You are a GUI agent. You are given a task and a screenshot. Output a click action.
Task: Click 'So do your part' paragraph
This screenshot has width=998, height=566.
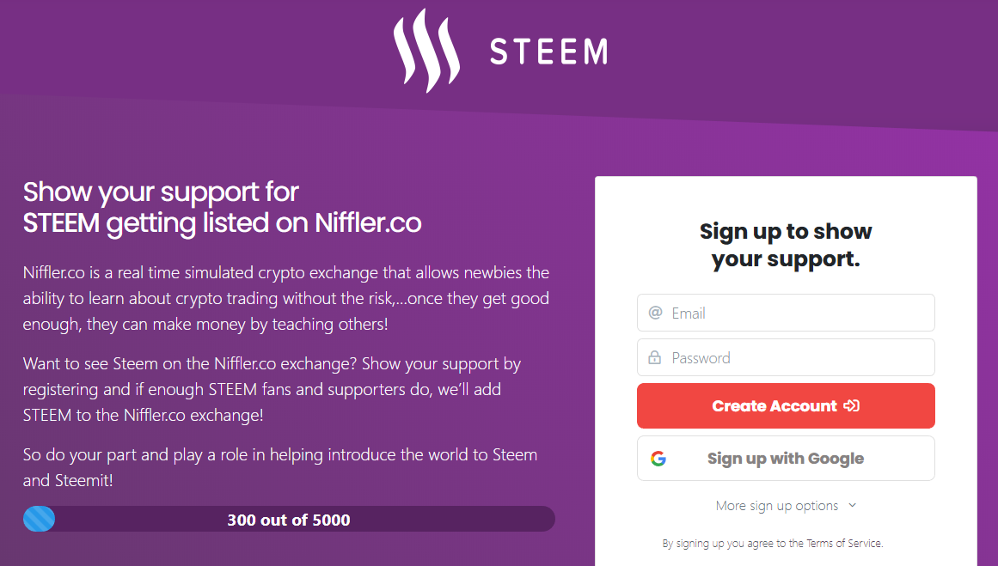[280, 467]
